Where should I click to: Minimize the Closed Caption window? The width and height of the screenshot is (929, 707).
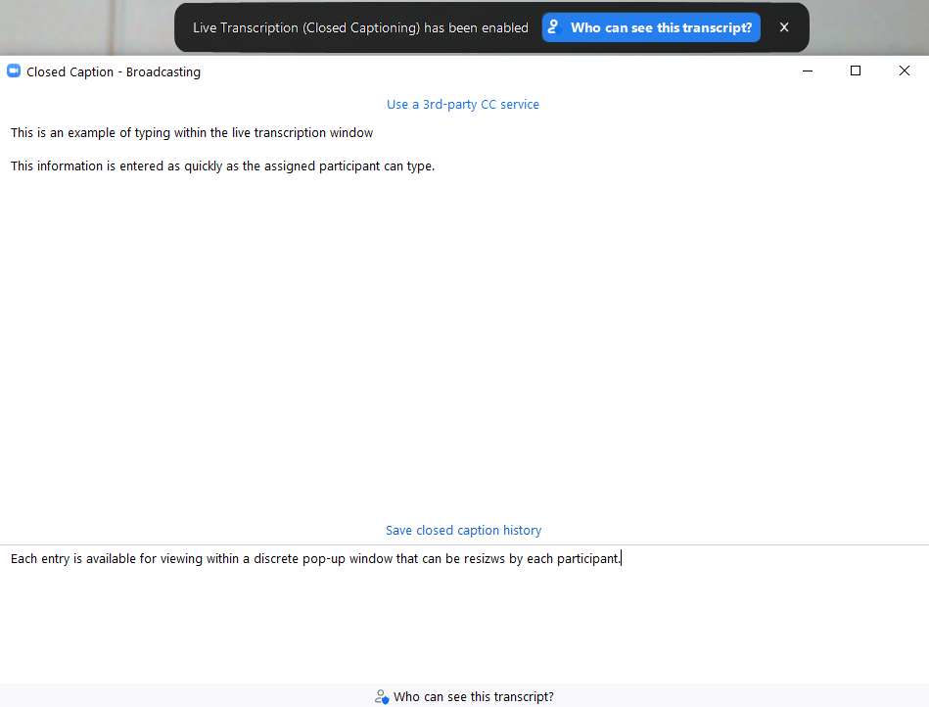point(807,71)
